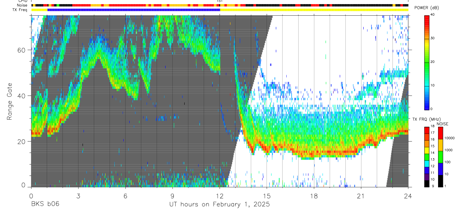Click the '12' tick on TX FRQ scale

click(432, 166)
